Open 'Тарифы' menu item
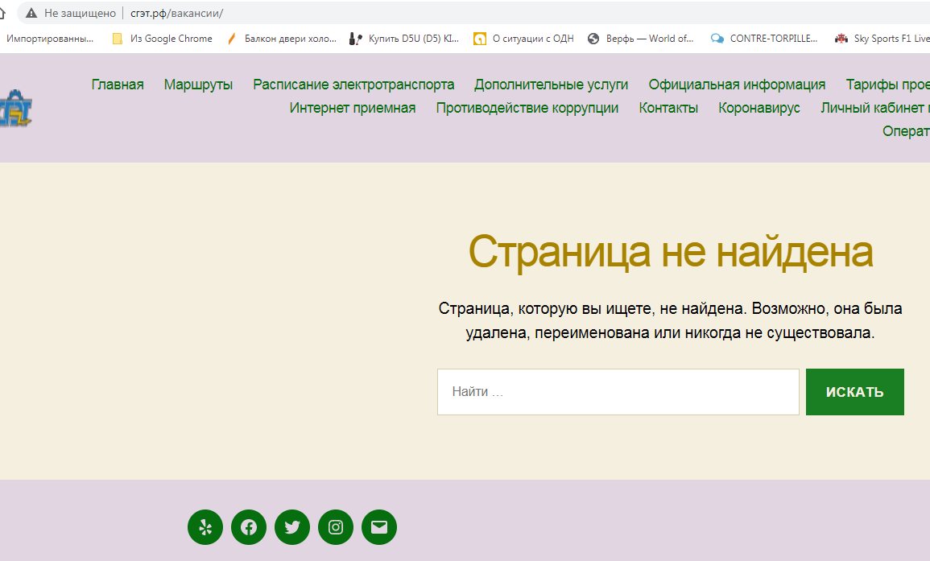 tap(887, 85)
